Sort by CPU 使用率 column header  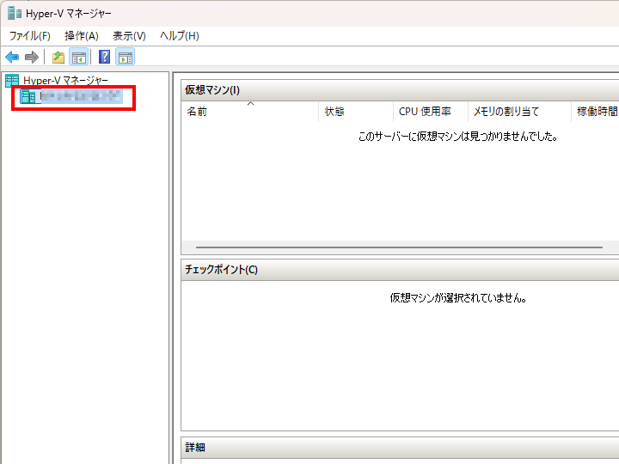pyautogui.click(x=425, y=112)
